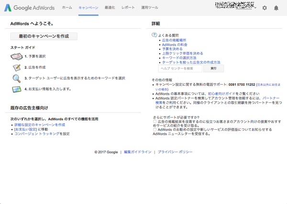
Task: Open the ホーム tab
Action: click(x=67, y=8)
